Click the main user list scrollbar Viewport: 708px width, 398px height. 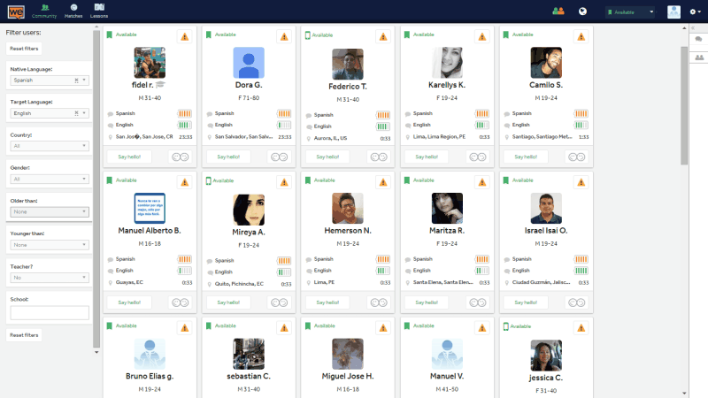coord(684,105)
